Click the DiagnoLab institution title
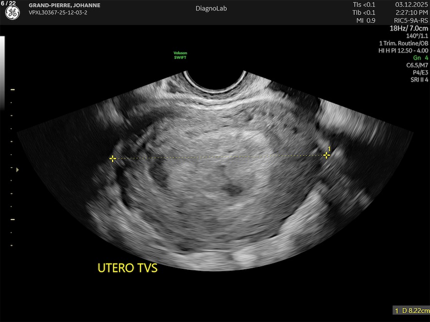The height and width of the screenshot is (322, 430). click(x=211, y=8)
